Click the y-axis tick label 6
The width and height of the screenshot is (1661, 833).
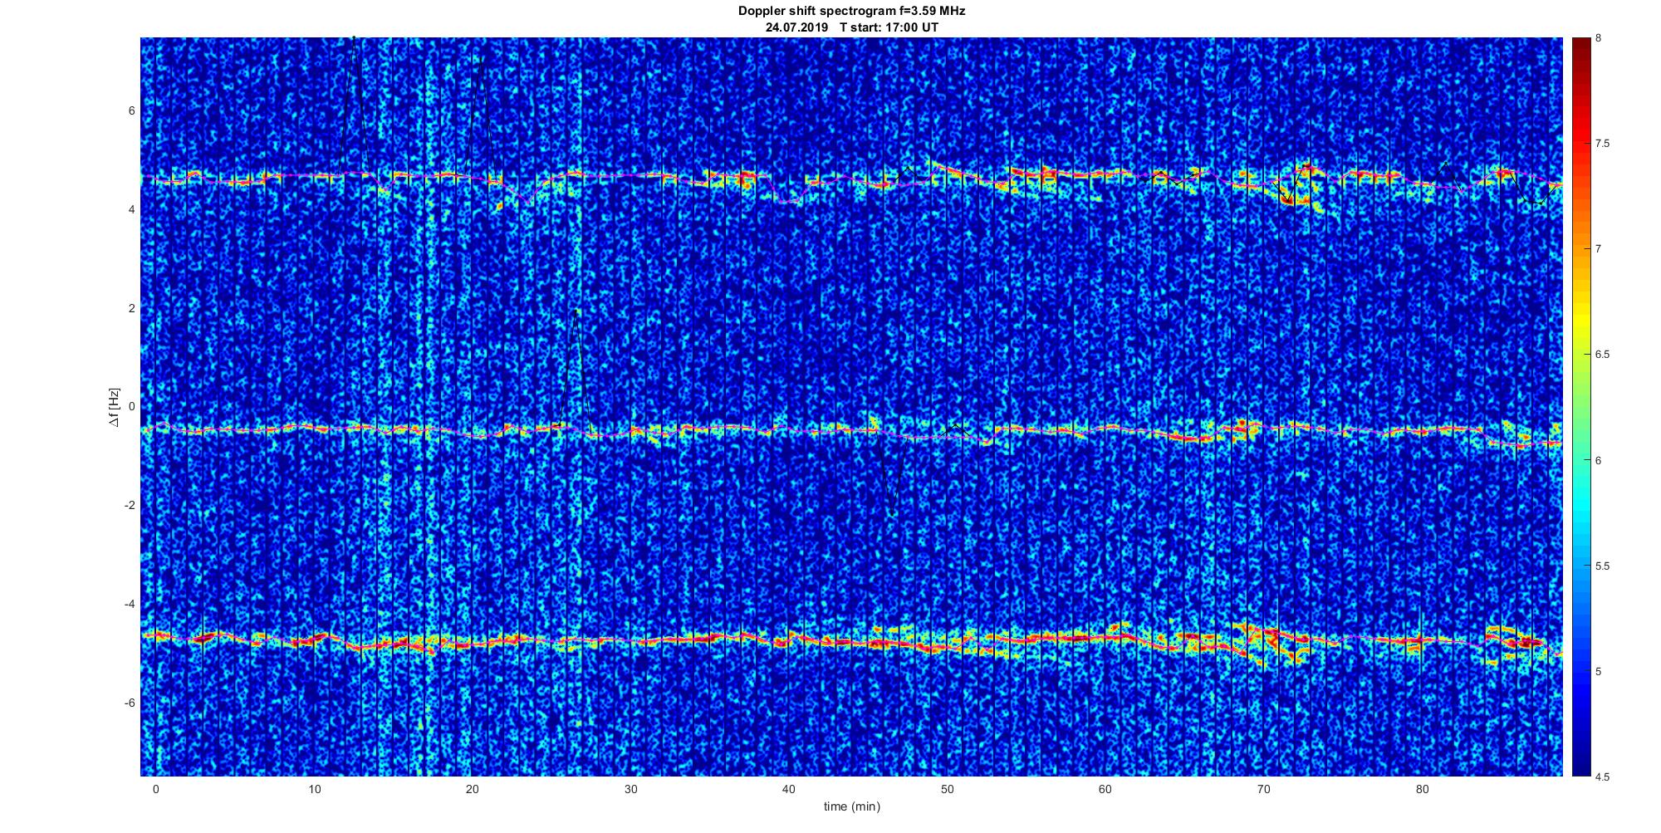click(x=132, y=111)
